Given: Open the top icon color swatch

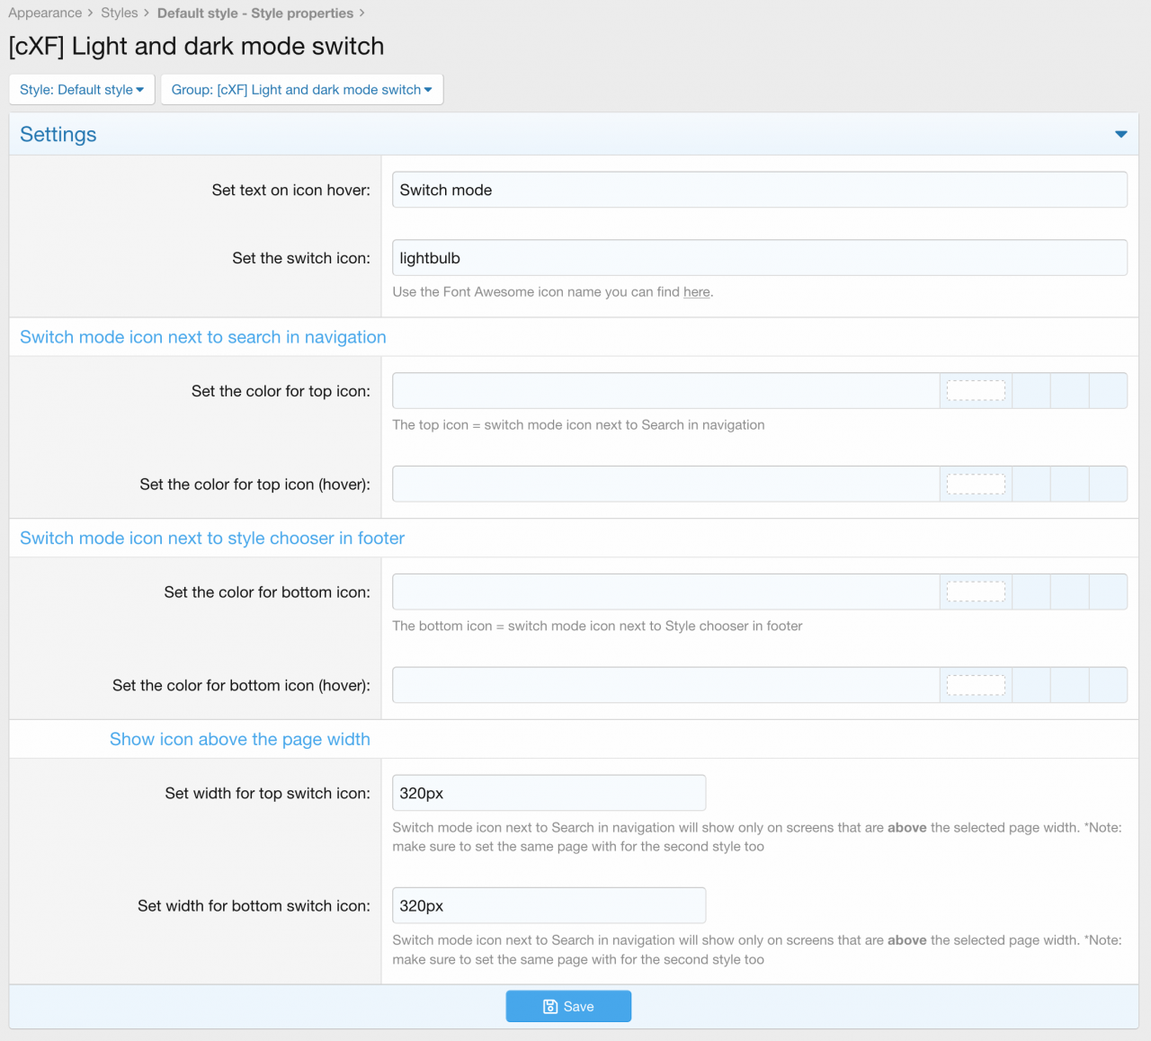Looking at the screenshot, I should tap(976, 391).
